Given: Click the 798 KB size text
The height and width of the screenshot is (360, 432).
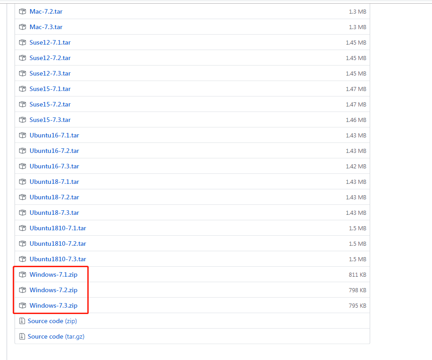Looking at the screenshot, I should [x=357, y=290].
